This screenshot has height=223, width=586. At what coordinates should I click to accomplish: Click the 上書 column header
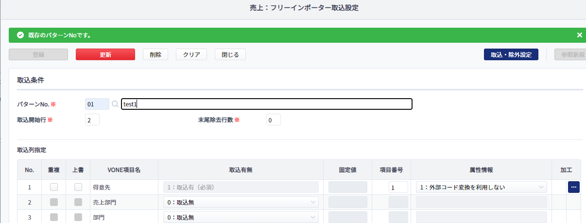click(78, 170)
